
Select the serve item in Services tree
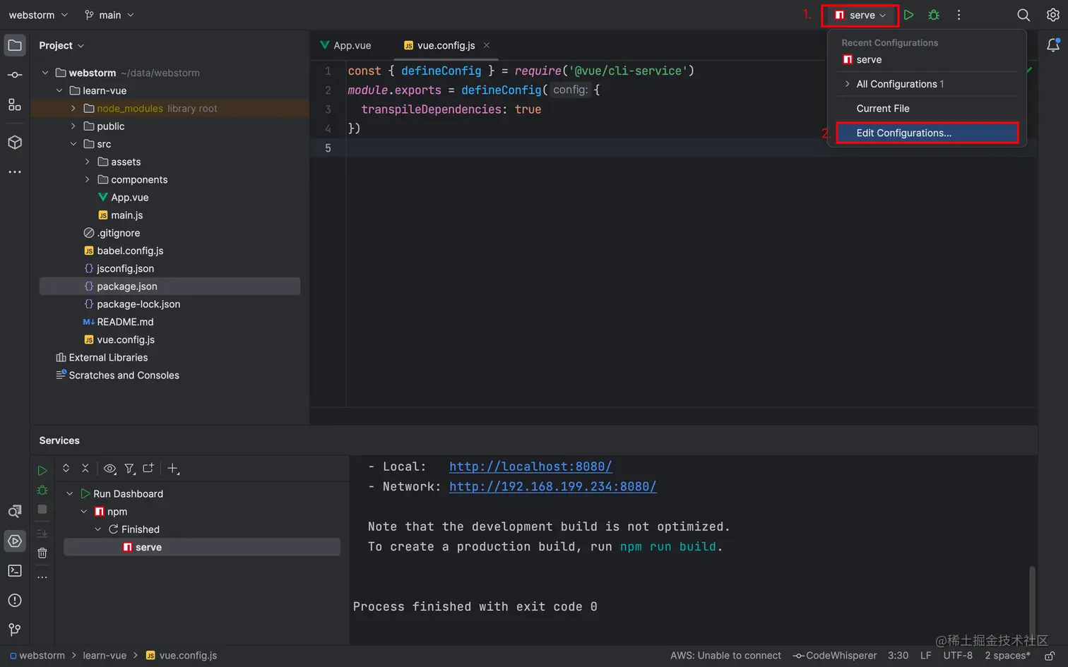pyautogui.click(x=202, y=547)
